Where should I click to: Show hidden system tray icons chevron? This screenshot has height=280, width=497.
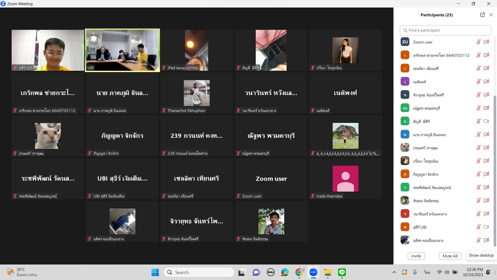pyautogui.click(x=394, y=272)
